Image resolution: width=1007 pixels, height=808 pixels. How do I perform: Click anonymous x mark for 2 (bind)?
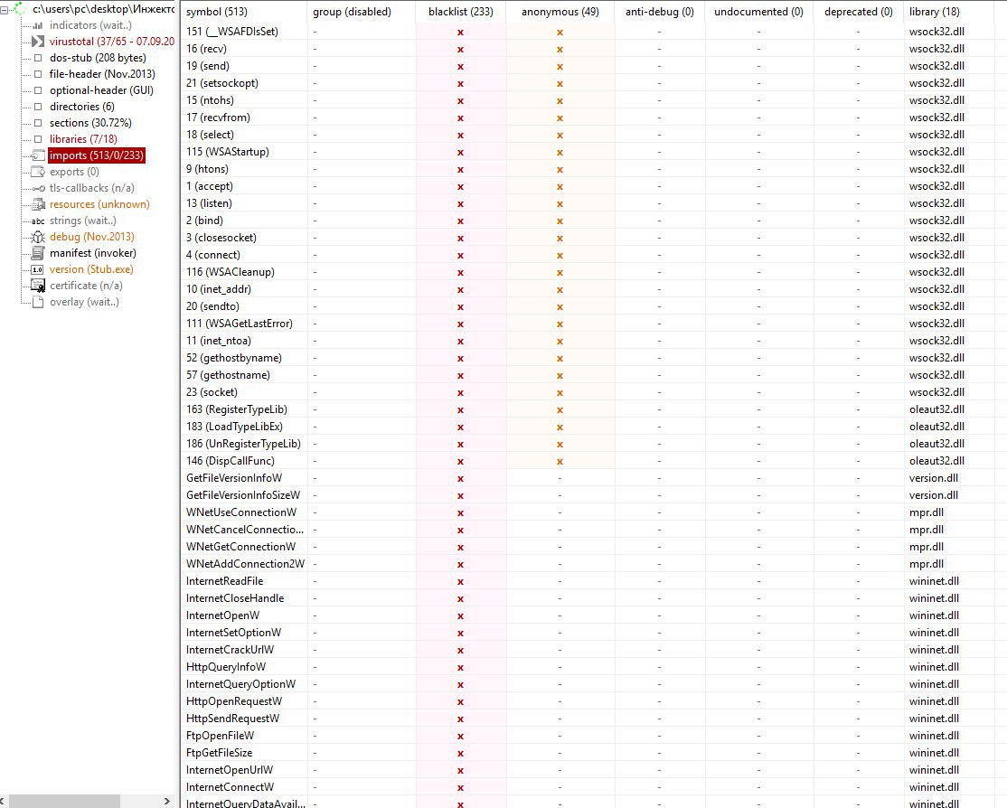[x=560, y=221]
